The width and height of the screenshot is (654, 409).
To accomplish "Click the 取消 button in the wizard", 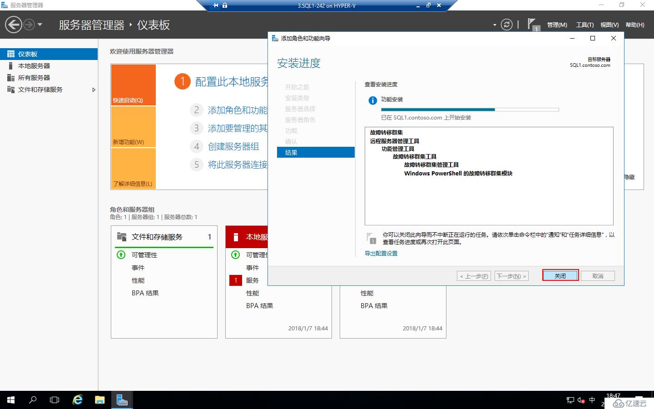I will 598,276.
